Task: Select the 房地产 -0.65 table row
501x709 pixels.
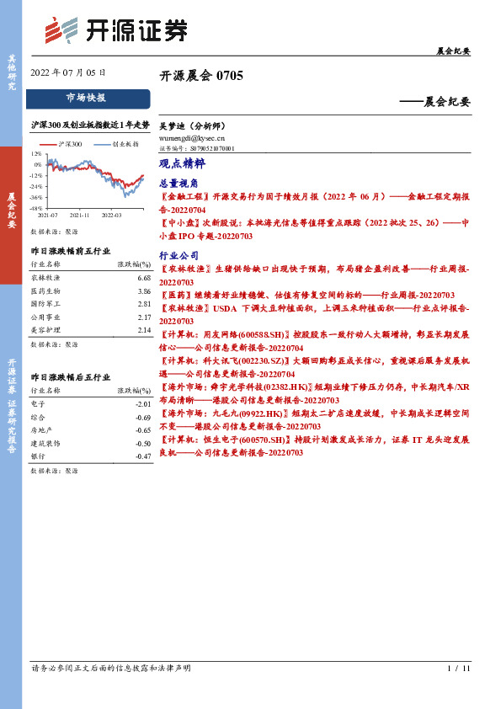Action: click(x=91, y=430)
